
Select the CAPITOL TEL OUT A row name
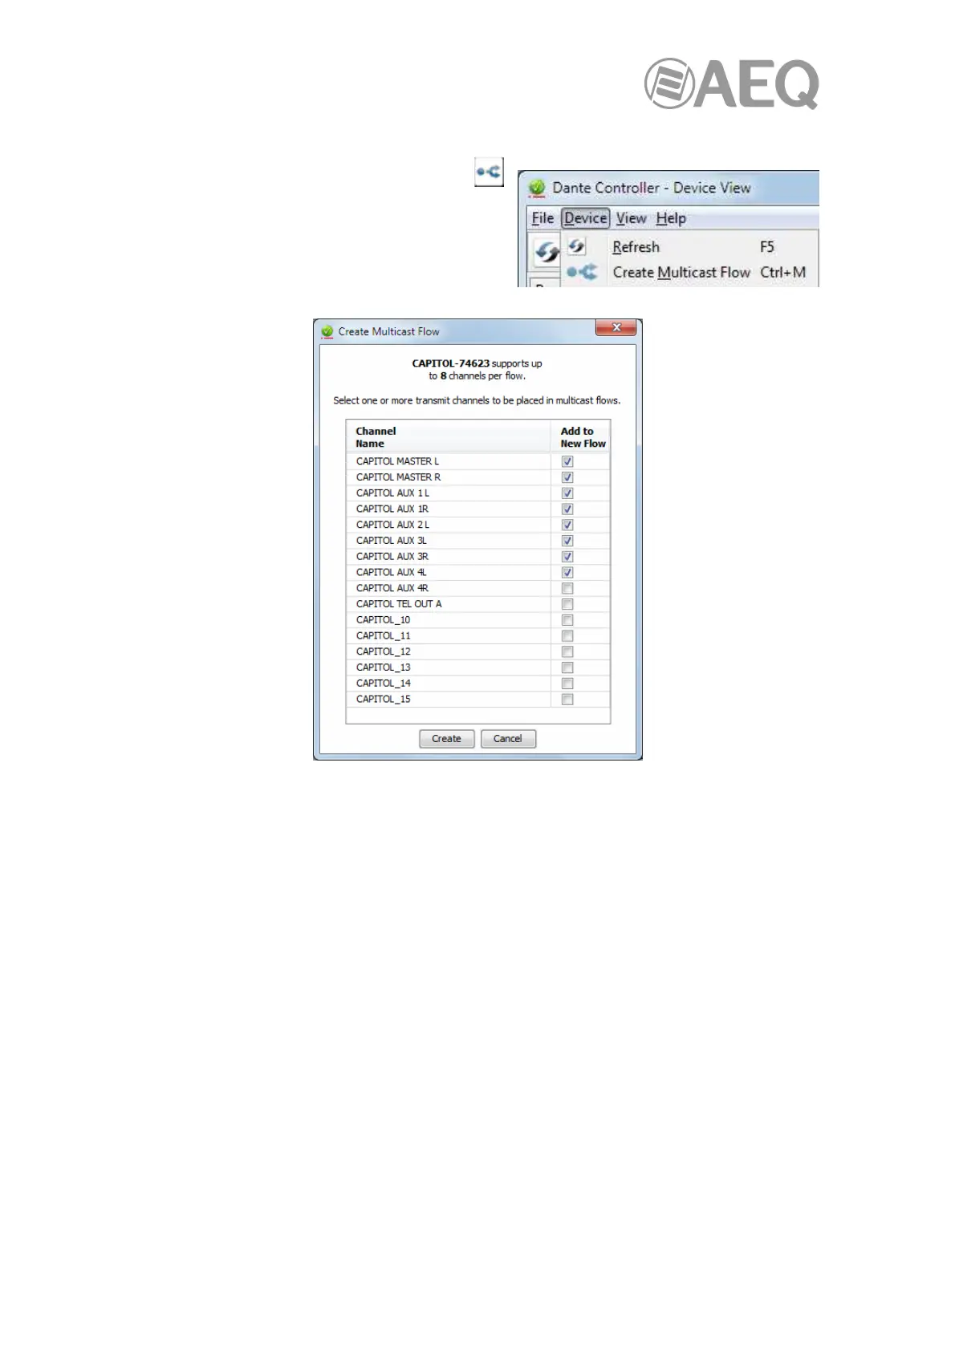399,604
